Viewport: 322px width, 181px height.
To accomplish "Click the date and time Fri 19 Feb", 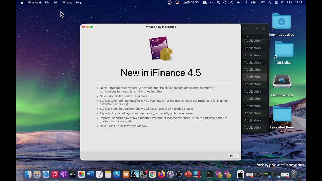I will 292,2.
